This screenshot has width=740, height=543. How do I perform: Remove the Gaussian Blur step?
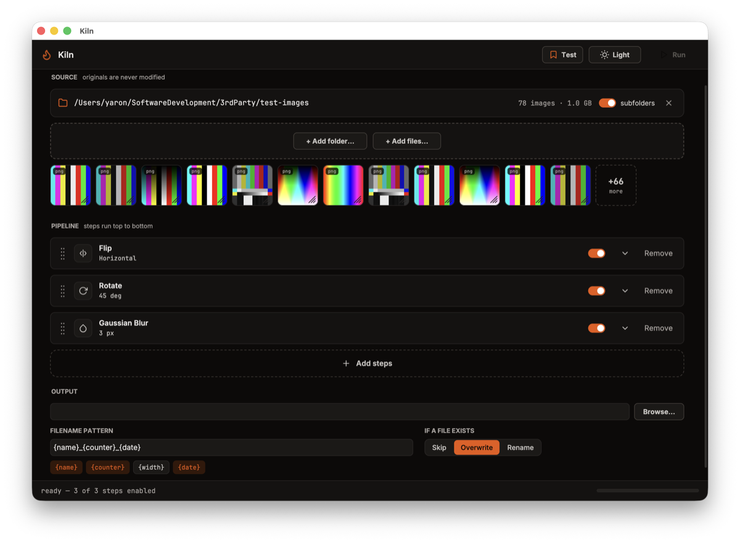[658, 329]
